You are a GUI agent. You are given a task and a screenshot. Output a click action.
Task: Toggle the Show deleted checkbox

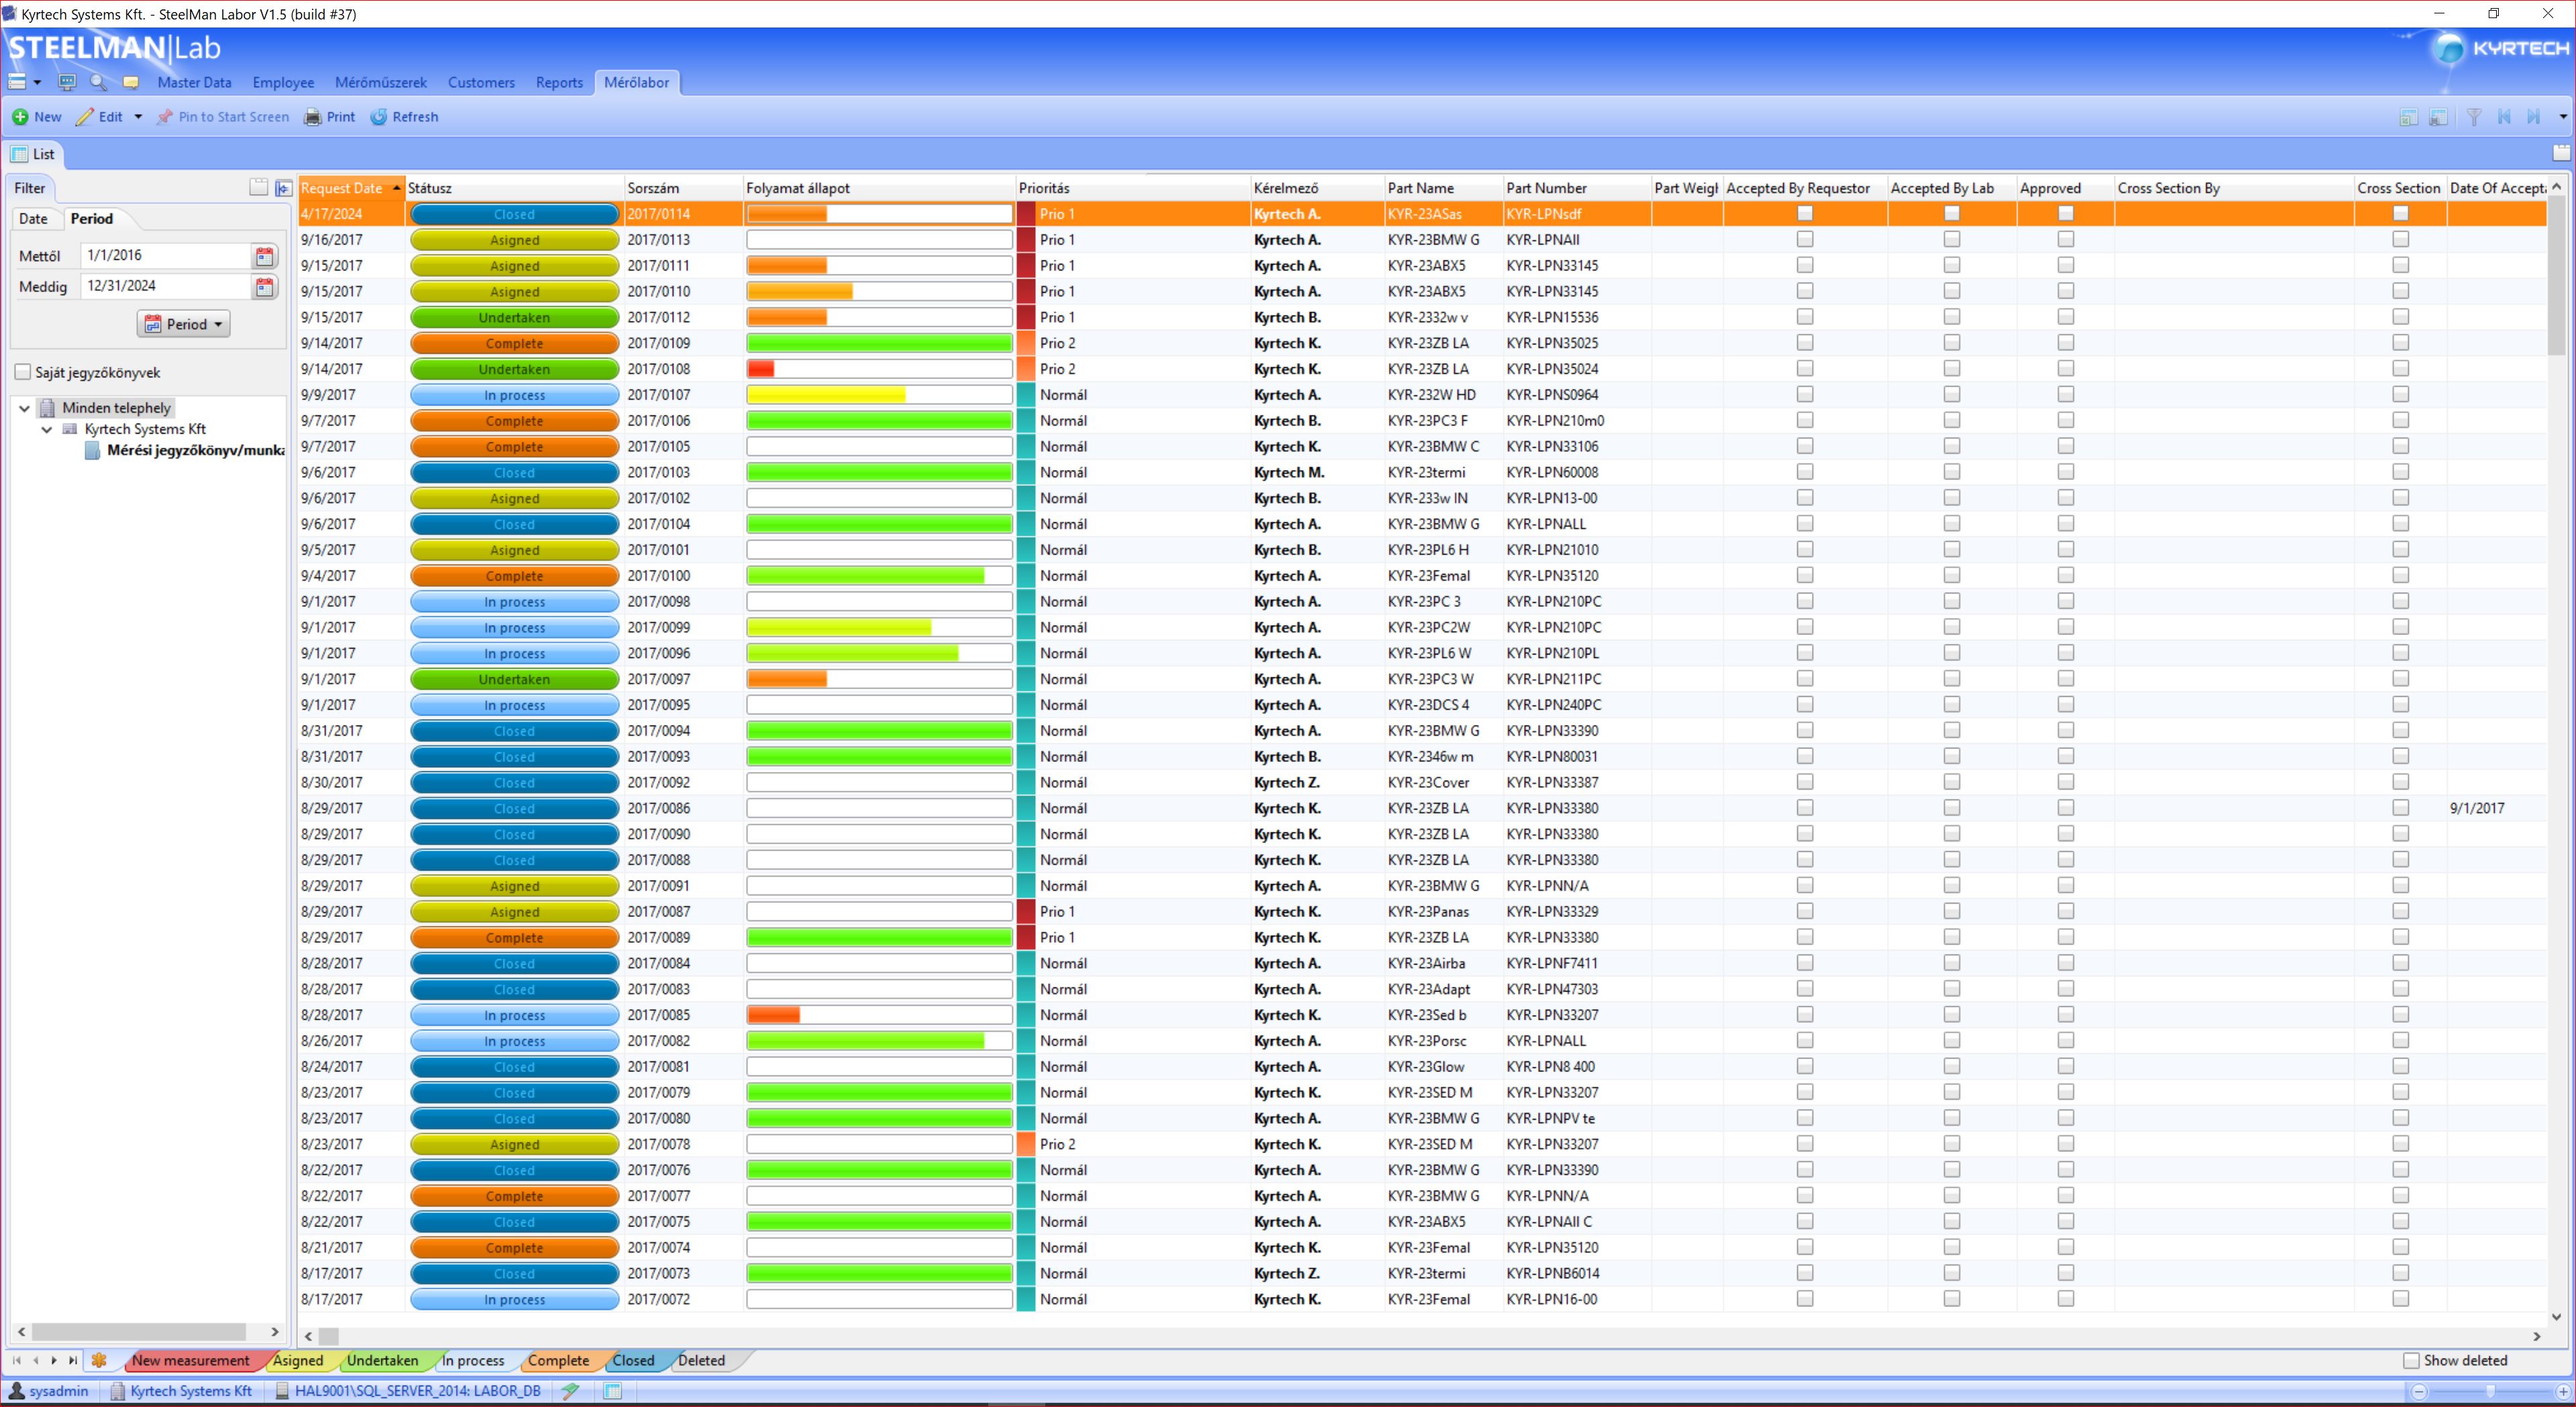(x=2411, y=1360)
